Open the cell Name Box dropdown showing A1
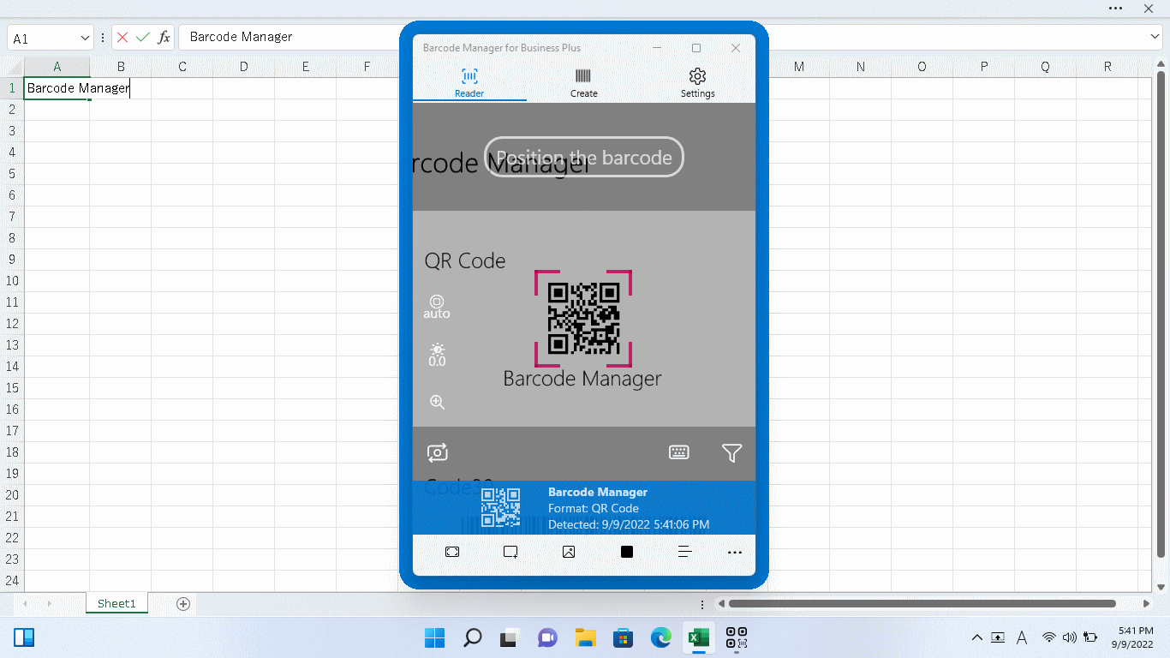The image size is (1170, 658). [84, 38]
